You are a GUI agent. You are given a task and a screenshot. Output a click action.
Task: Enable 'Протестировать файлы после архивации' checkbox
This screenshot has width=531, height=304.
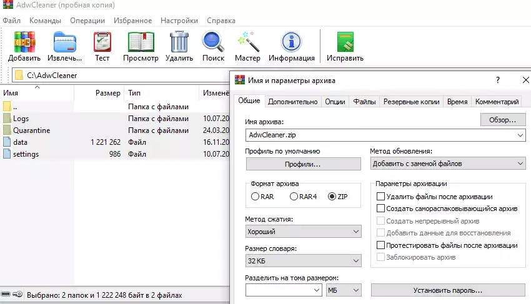(380, 245)
